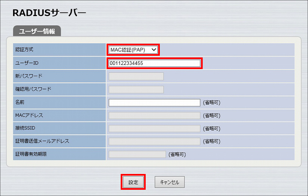Click (省略可) note beside 証明書送信メールアドレス field
Screen dimensions: 308x196
pyautogui.click(x=212, y=141)
